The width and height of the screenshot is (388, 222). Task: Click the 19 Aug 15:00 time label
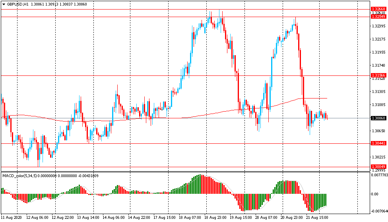click(241, 218)
